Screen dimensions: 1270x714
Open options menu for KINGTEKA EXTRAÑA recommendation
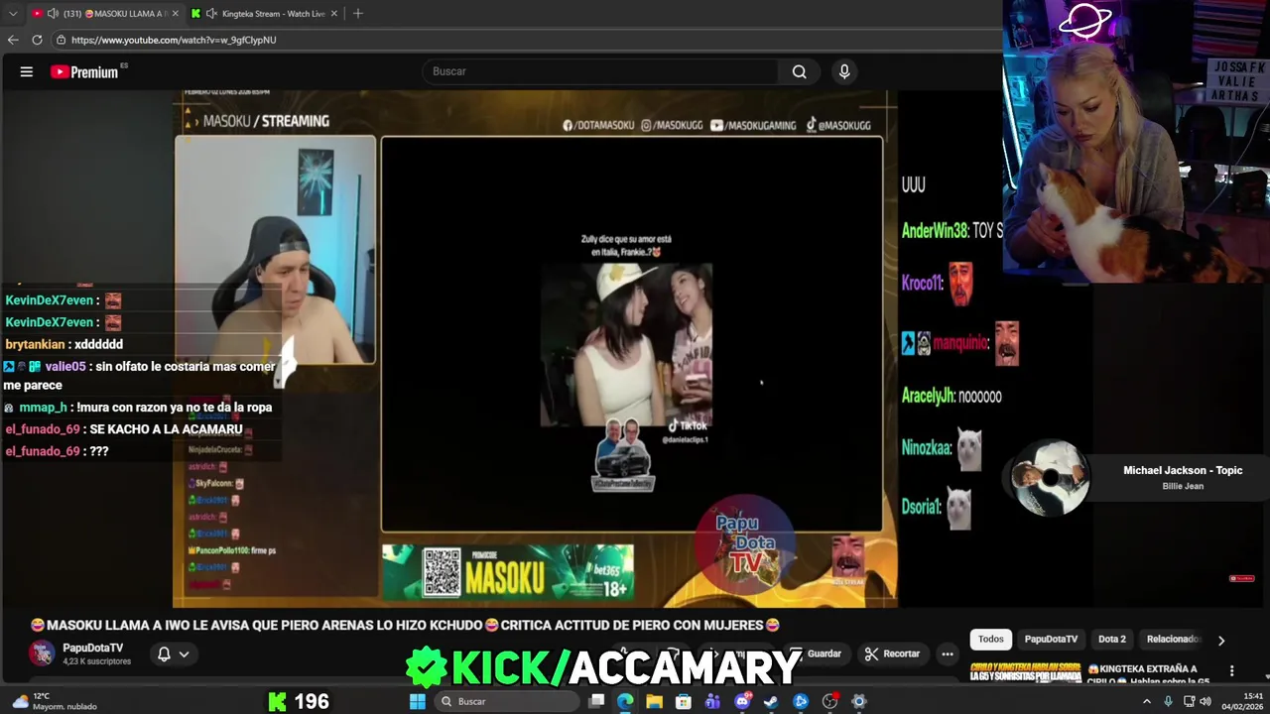(x=1231, y=670)
